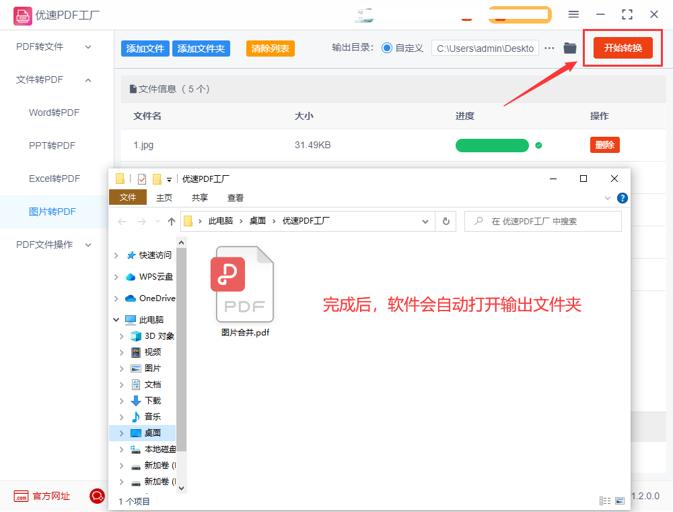
Task: Click the 清除列表 button
Action: pyautogui.click(x=271, y=49)
